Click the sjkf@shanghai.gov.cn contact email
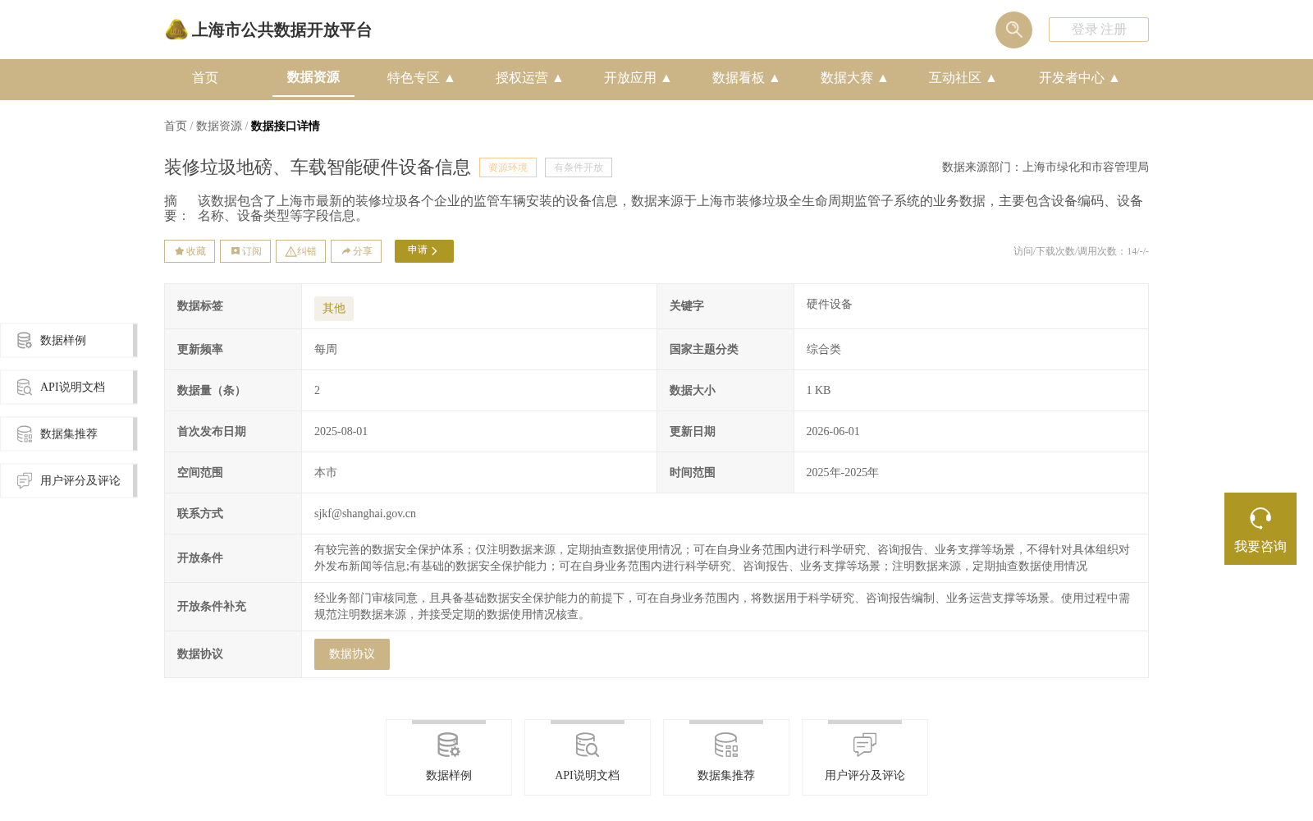Viewport: 1313px width, 821px height. (365, 514)
